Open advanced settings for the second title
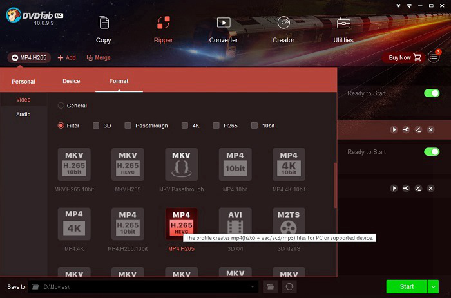451x298 pixels. pyautogui.click(x=406, y=188)
